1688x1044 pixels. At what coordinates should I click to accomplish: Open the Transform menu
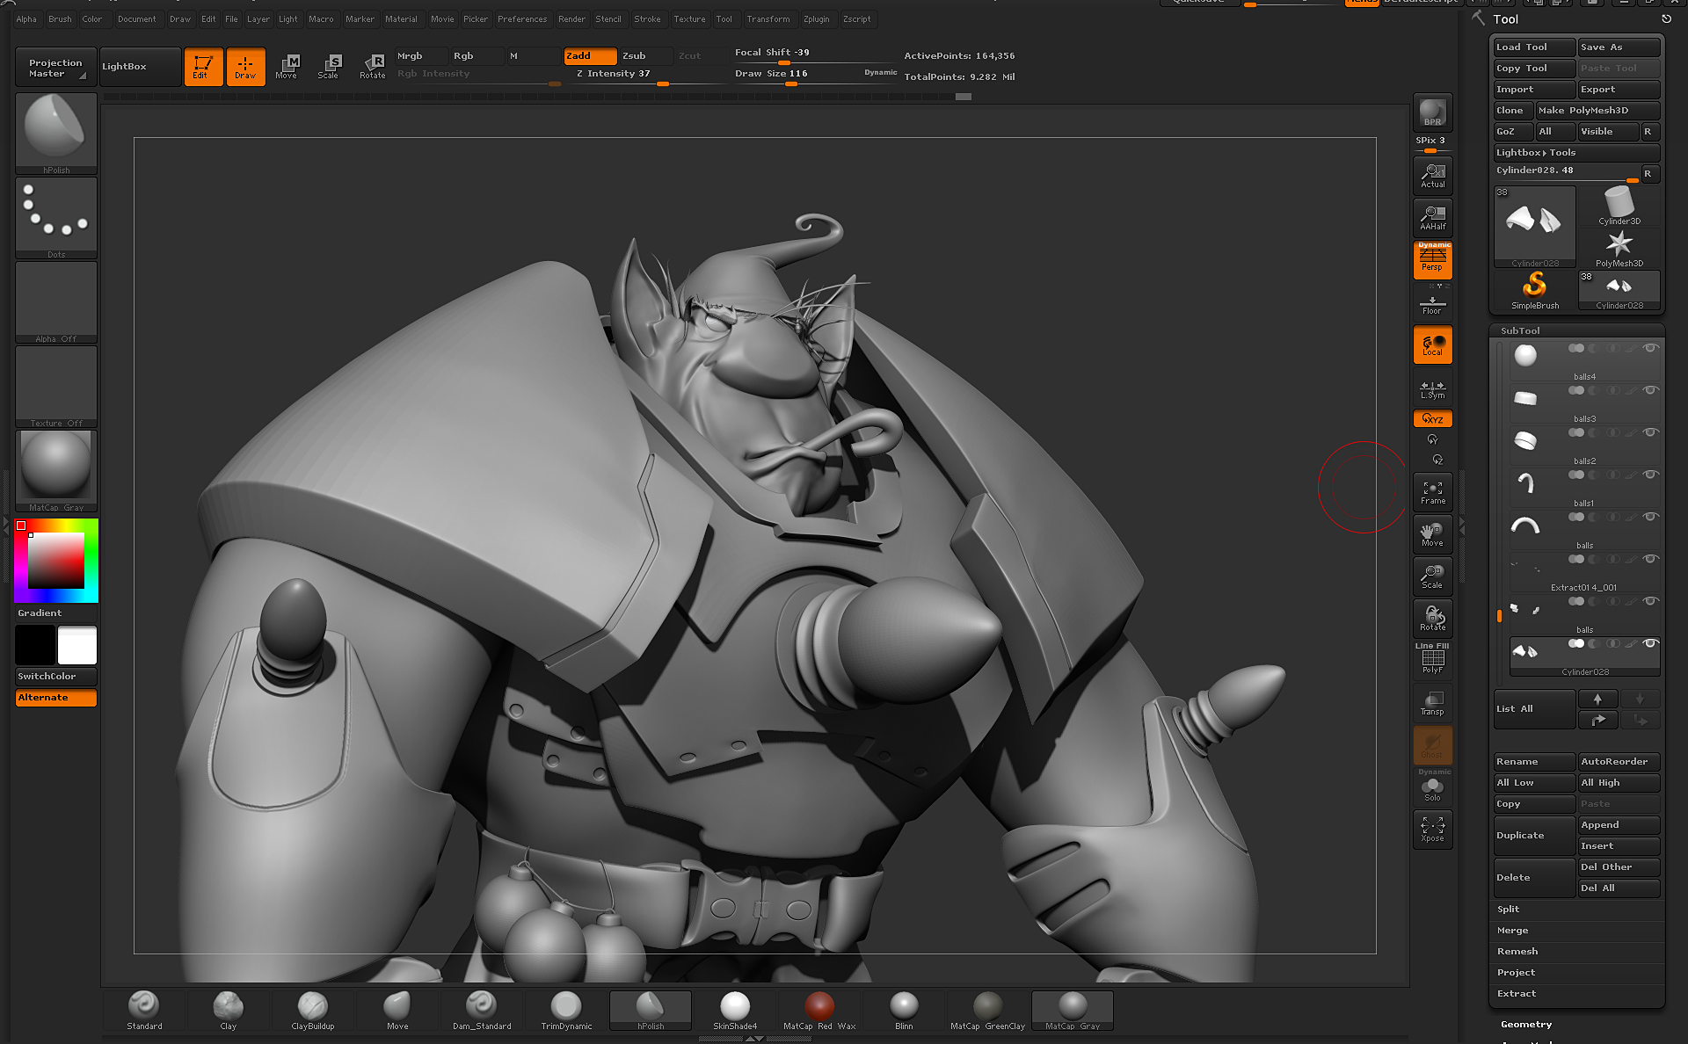pos(768,19)
